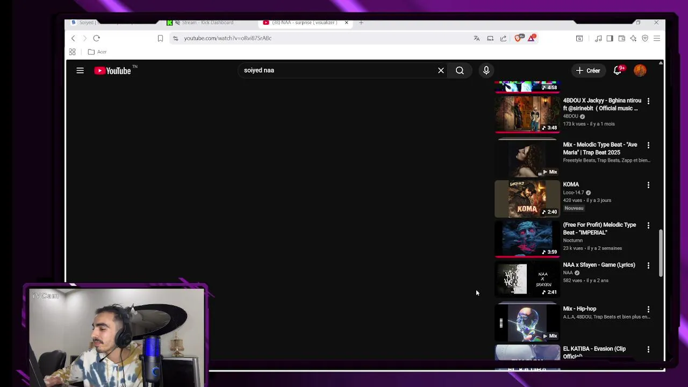
Task: Open site settings icon beside the URL
Action: [175, 38]
